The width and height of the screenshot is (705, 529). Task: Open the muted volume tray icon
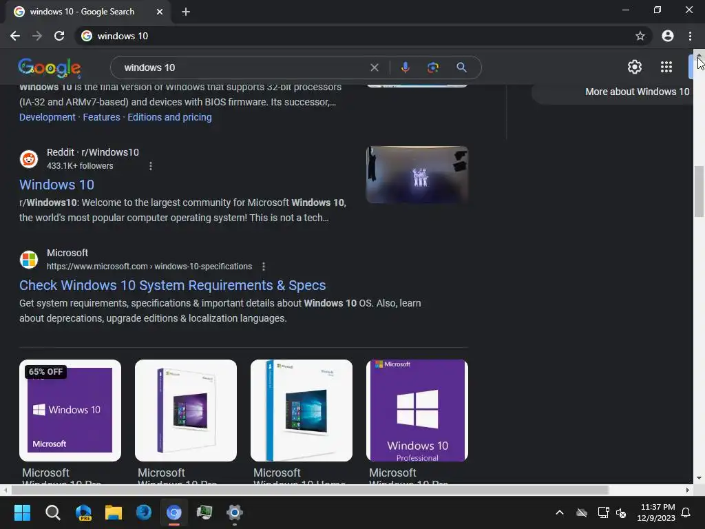(x=621, y=512)
